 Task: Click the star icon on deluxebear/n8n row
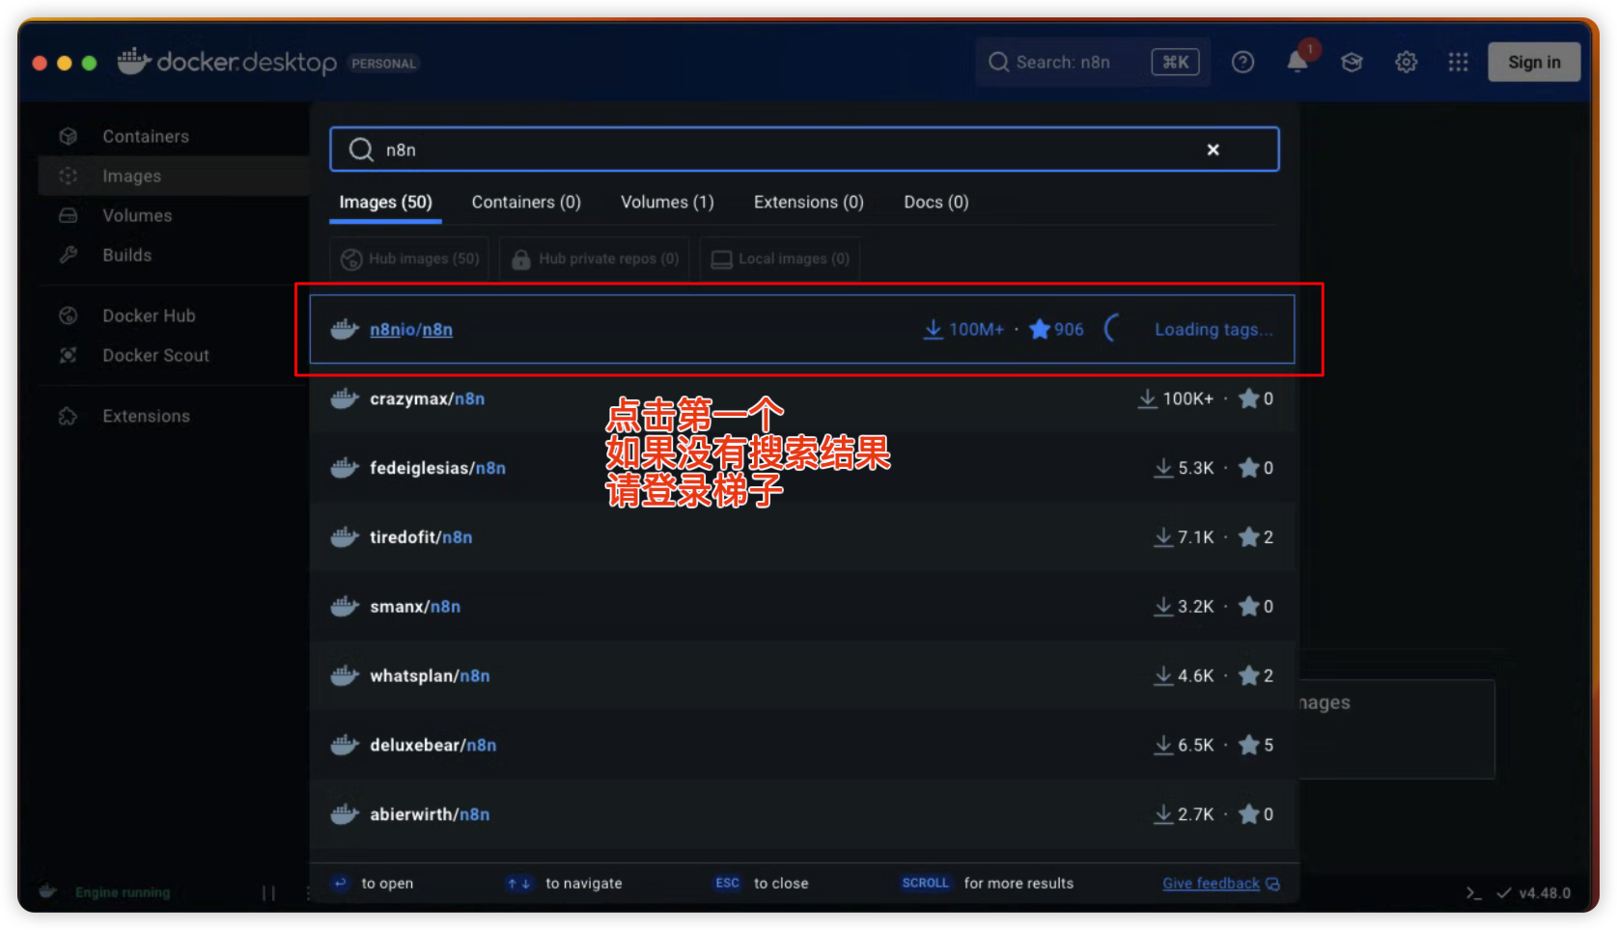pyautogui.click(x=1248, y=745)
